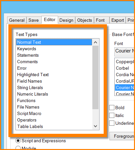Switch to the General tab

point(17,20)
